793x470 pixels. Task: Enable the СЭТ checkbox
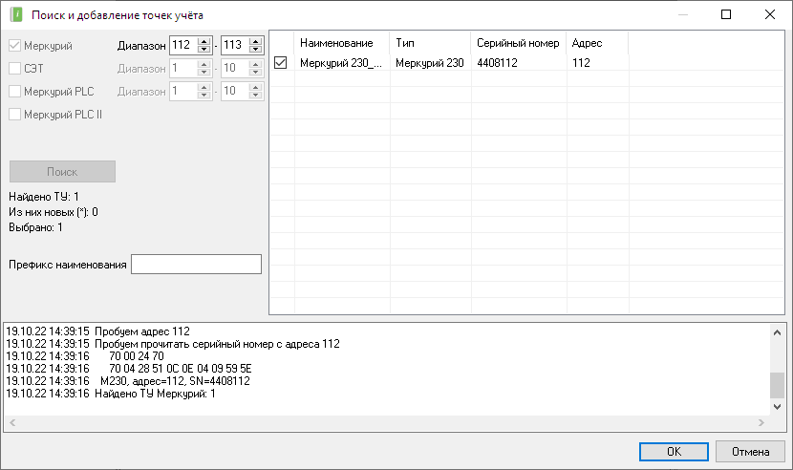(x=14, y=68)
